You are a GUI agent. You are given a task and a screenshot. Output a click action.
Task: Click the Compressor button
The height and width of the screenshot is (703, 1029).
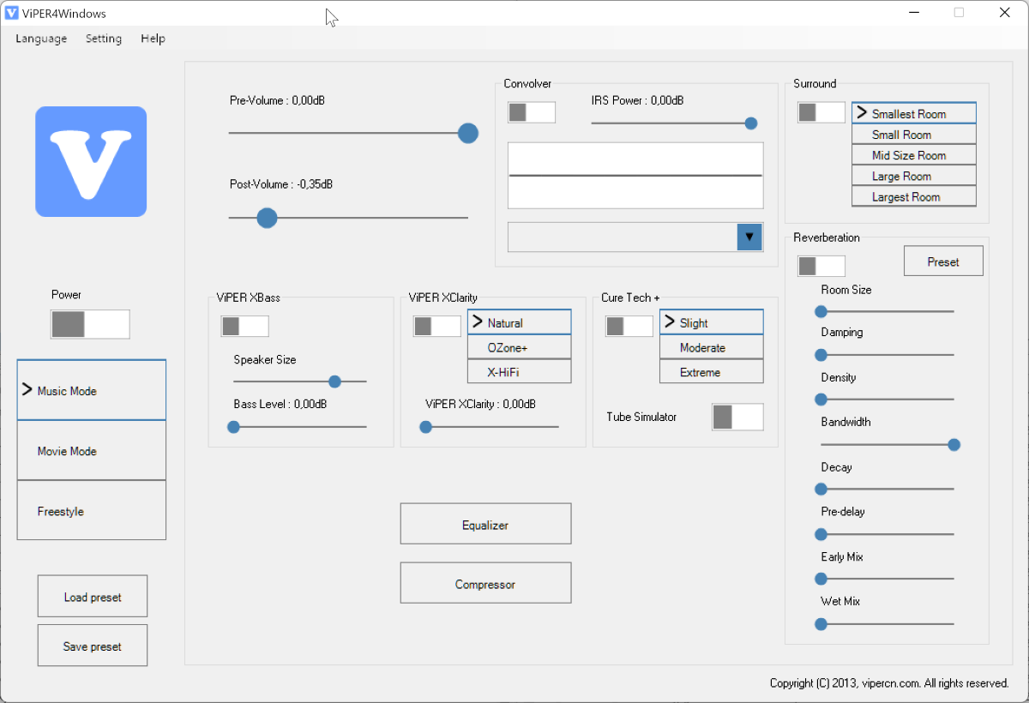[485, 583]
